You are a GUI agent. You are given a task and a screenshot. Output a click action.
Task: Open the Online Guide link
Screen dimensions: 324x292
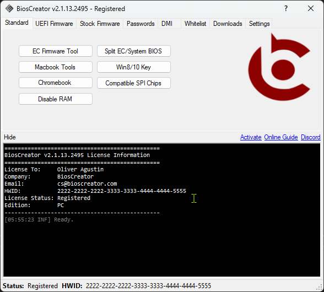pos(281,137)
